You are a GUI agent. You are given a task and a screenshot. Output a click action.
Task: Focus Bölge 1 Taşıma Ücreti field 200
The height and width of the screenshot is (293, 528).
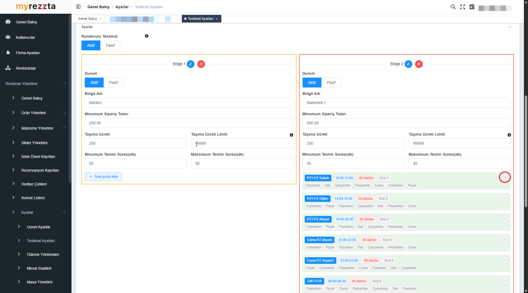(136, 143)
